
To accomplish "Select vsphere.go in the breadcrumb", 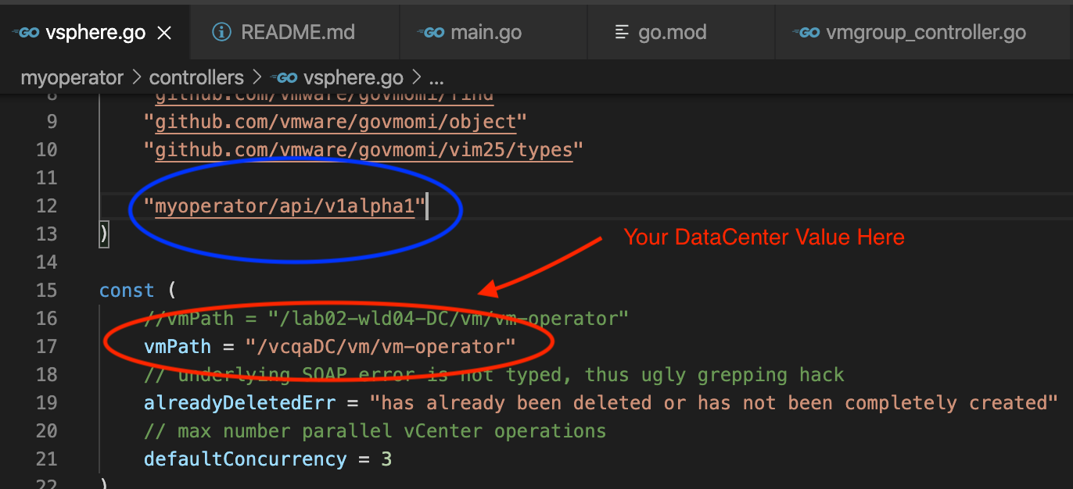I will pos(353,78).
